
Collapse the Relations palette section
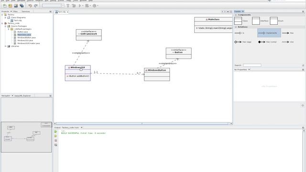[x=236, y=27]
